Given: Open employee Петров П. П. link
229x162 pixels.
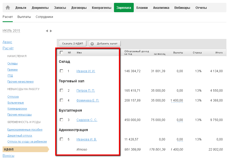Looking at the screenshot, I should click(x=86, y=91).
